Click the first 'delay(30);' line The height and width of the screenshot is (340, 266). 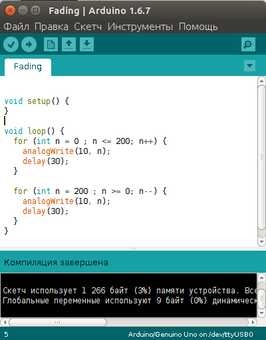coord(45,161)
